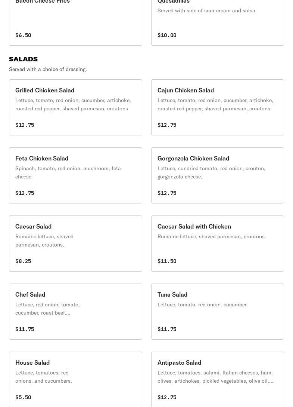
Task: Choose the Antipasto Salad card
Action: 217,379
